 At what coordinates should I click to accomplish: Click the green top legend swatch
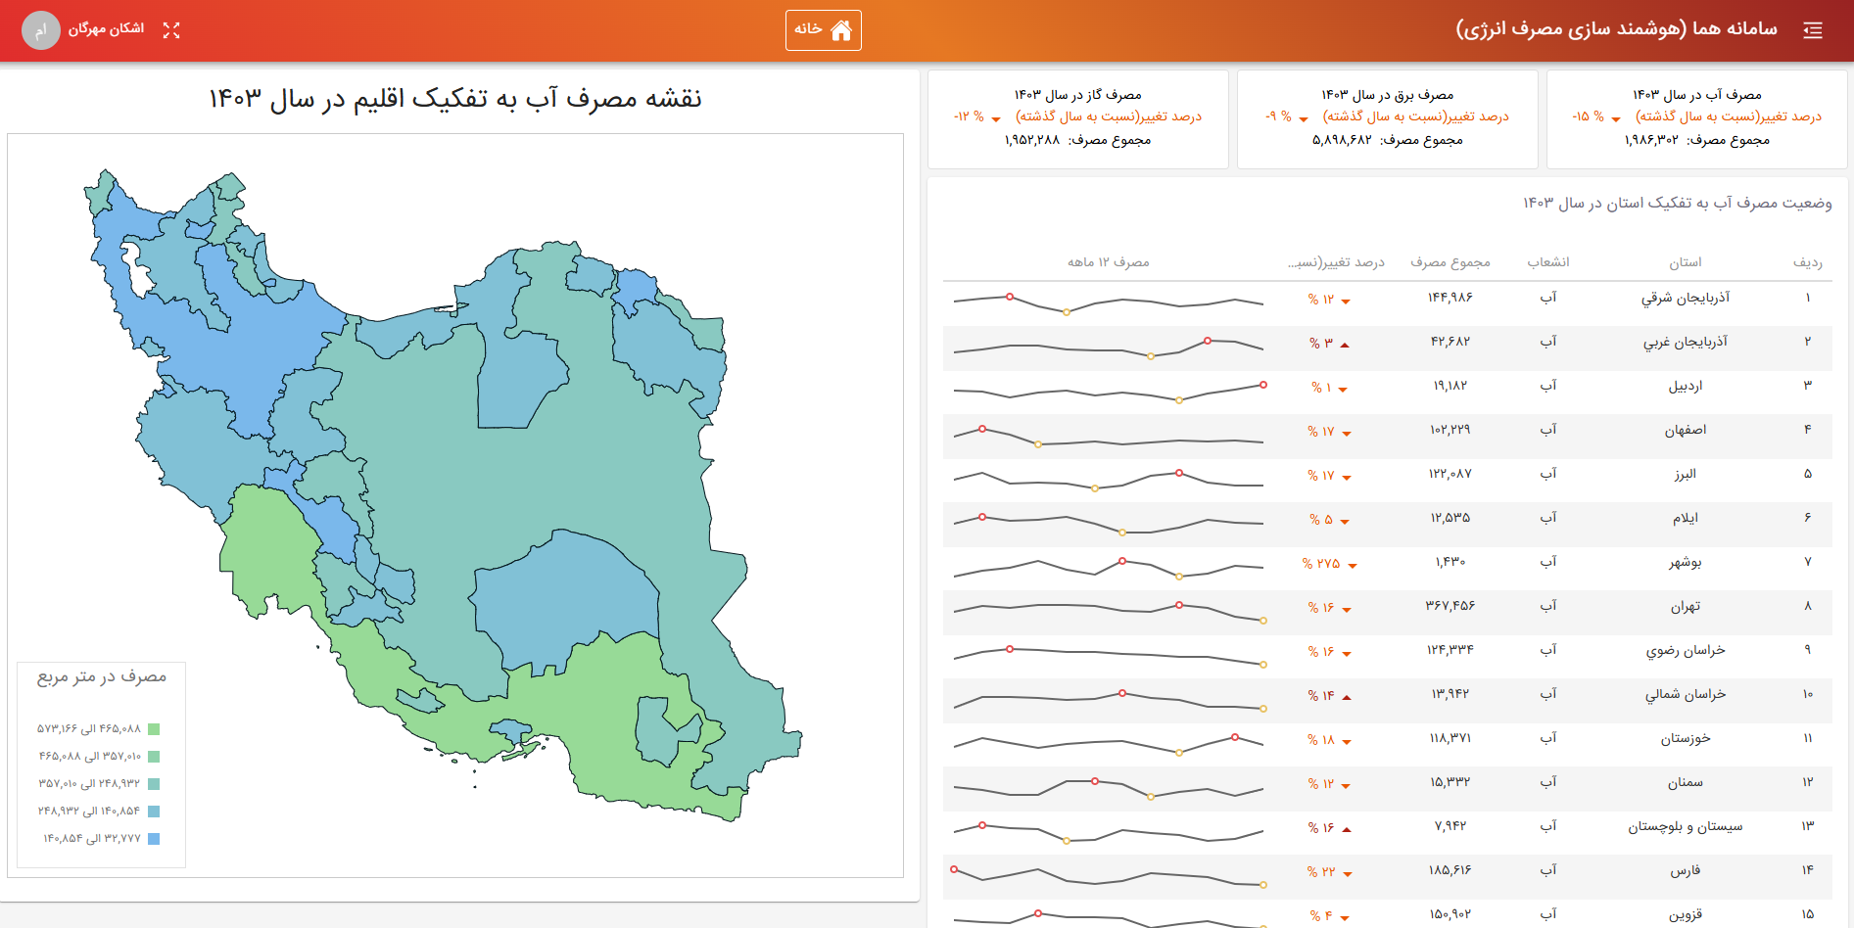(x=154, y=729)
